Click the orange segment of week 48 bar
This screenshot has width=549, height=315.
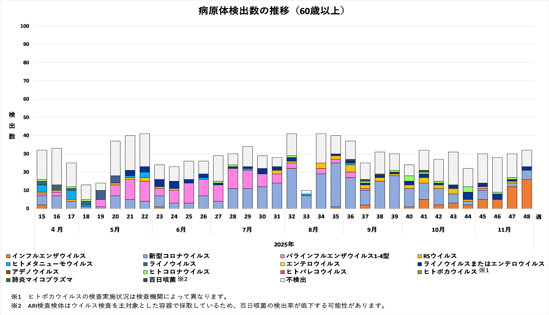pos(526,194)
